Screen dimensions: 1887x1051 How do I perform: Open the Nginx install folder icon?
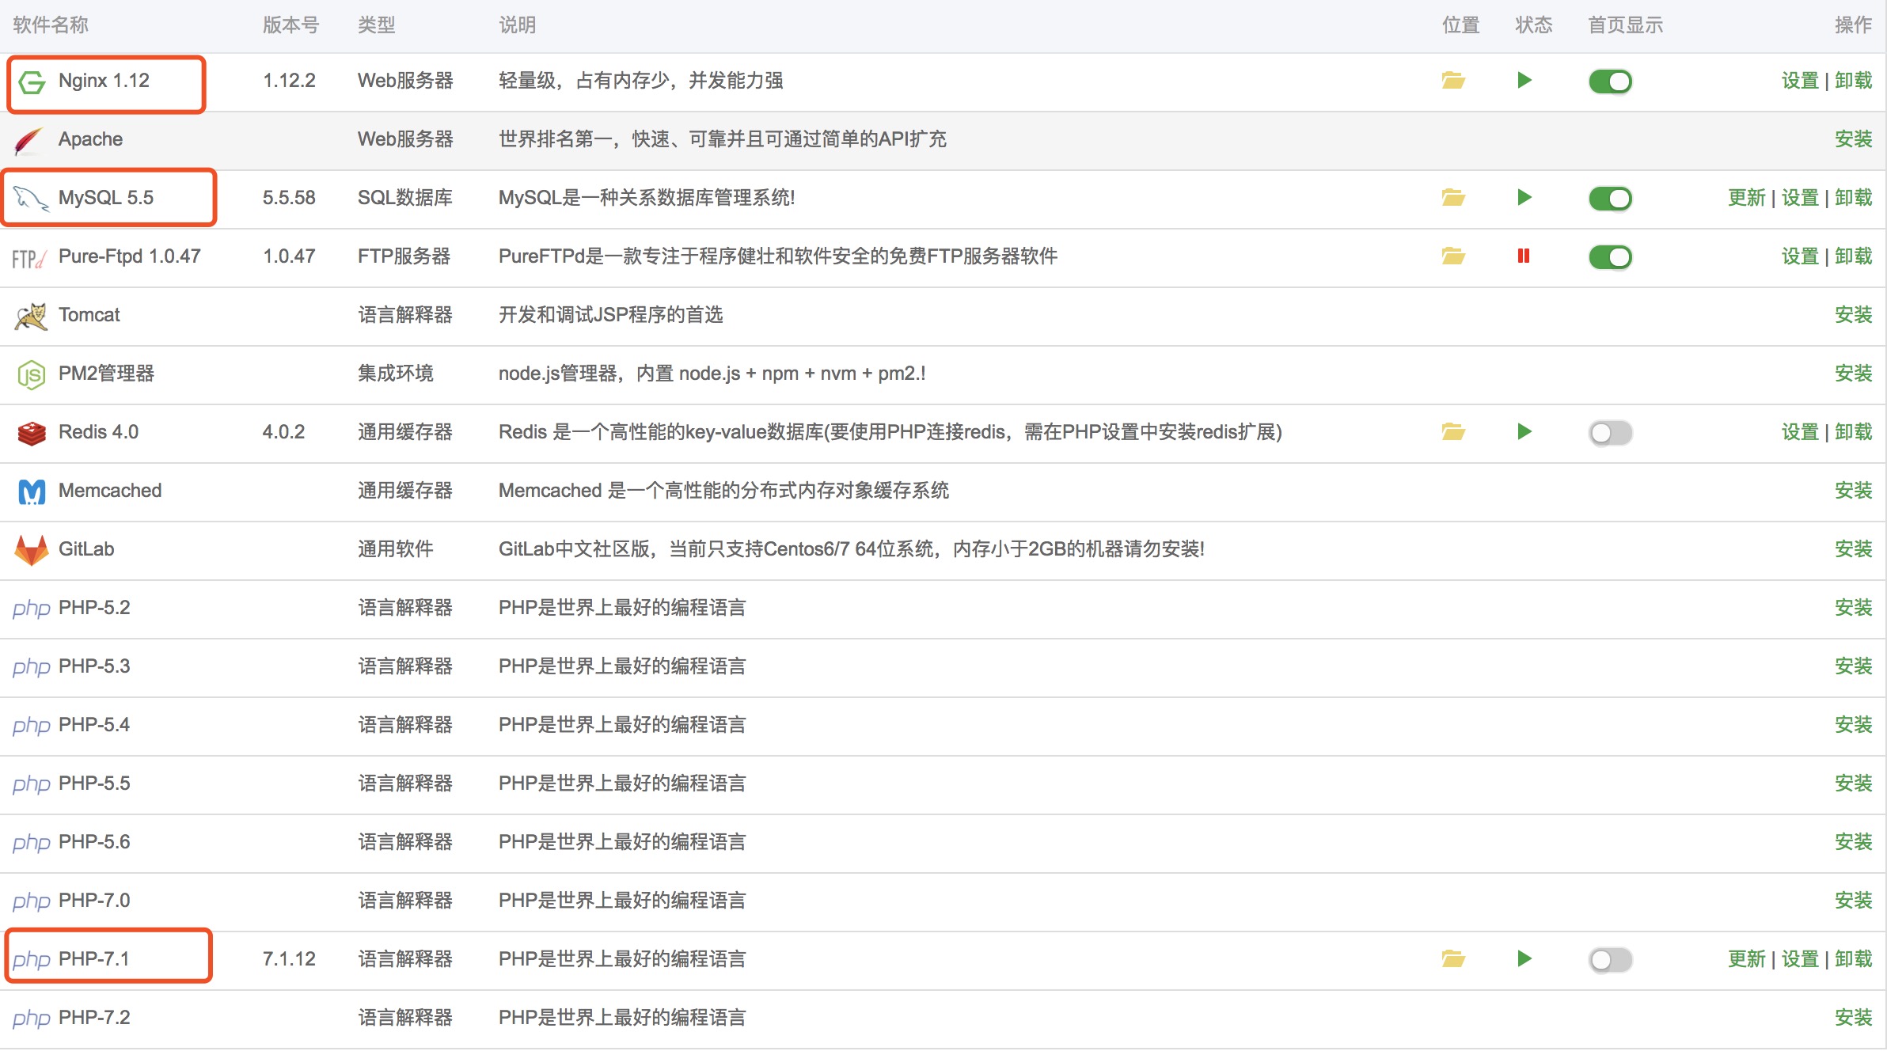tap(1453, 81)
